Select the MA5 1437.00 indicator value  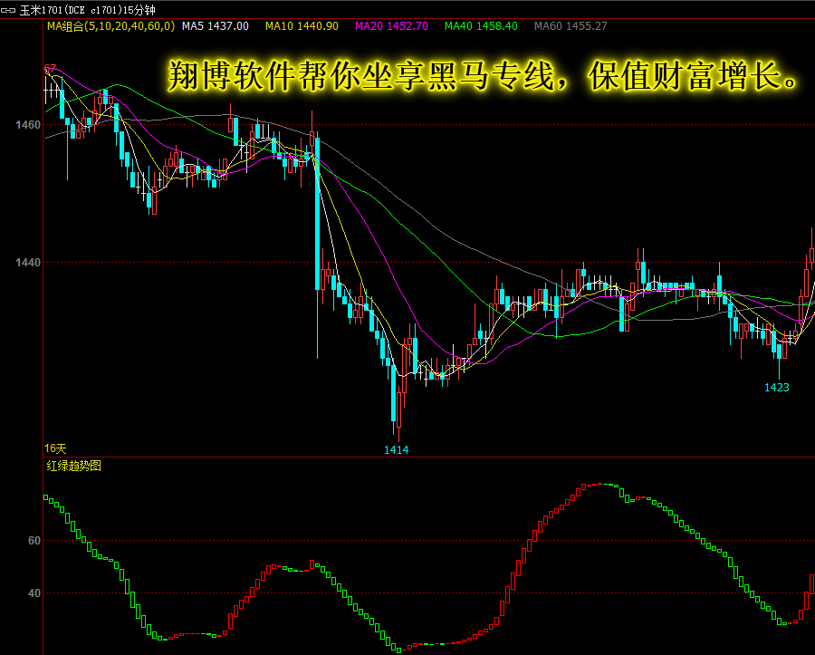point(216,26)
